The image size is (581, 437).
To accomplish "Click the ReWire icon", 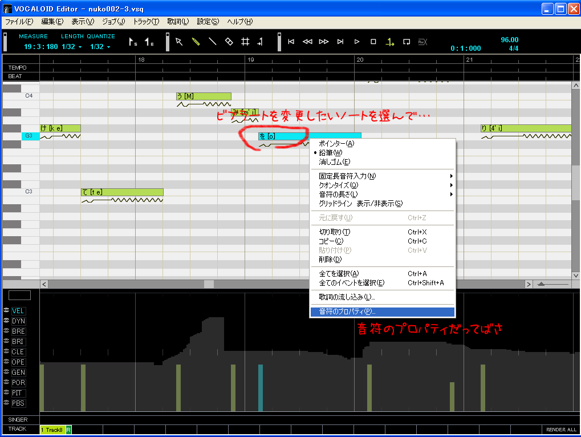I will (423, 42).
